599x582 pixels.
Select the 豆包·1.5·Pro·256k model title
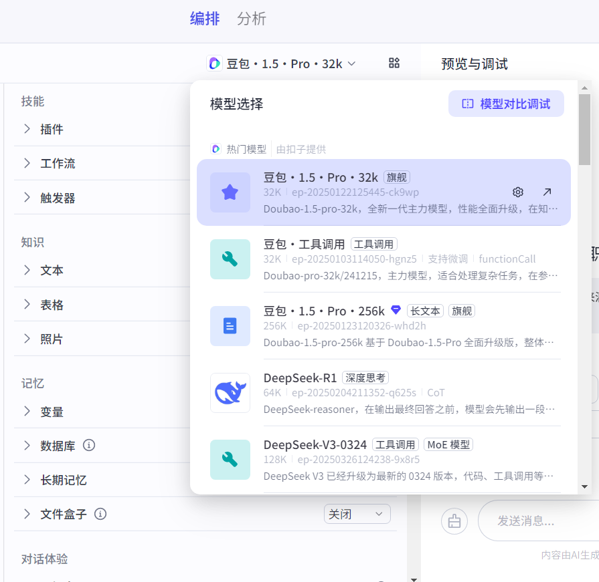tap(324, 311)
